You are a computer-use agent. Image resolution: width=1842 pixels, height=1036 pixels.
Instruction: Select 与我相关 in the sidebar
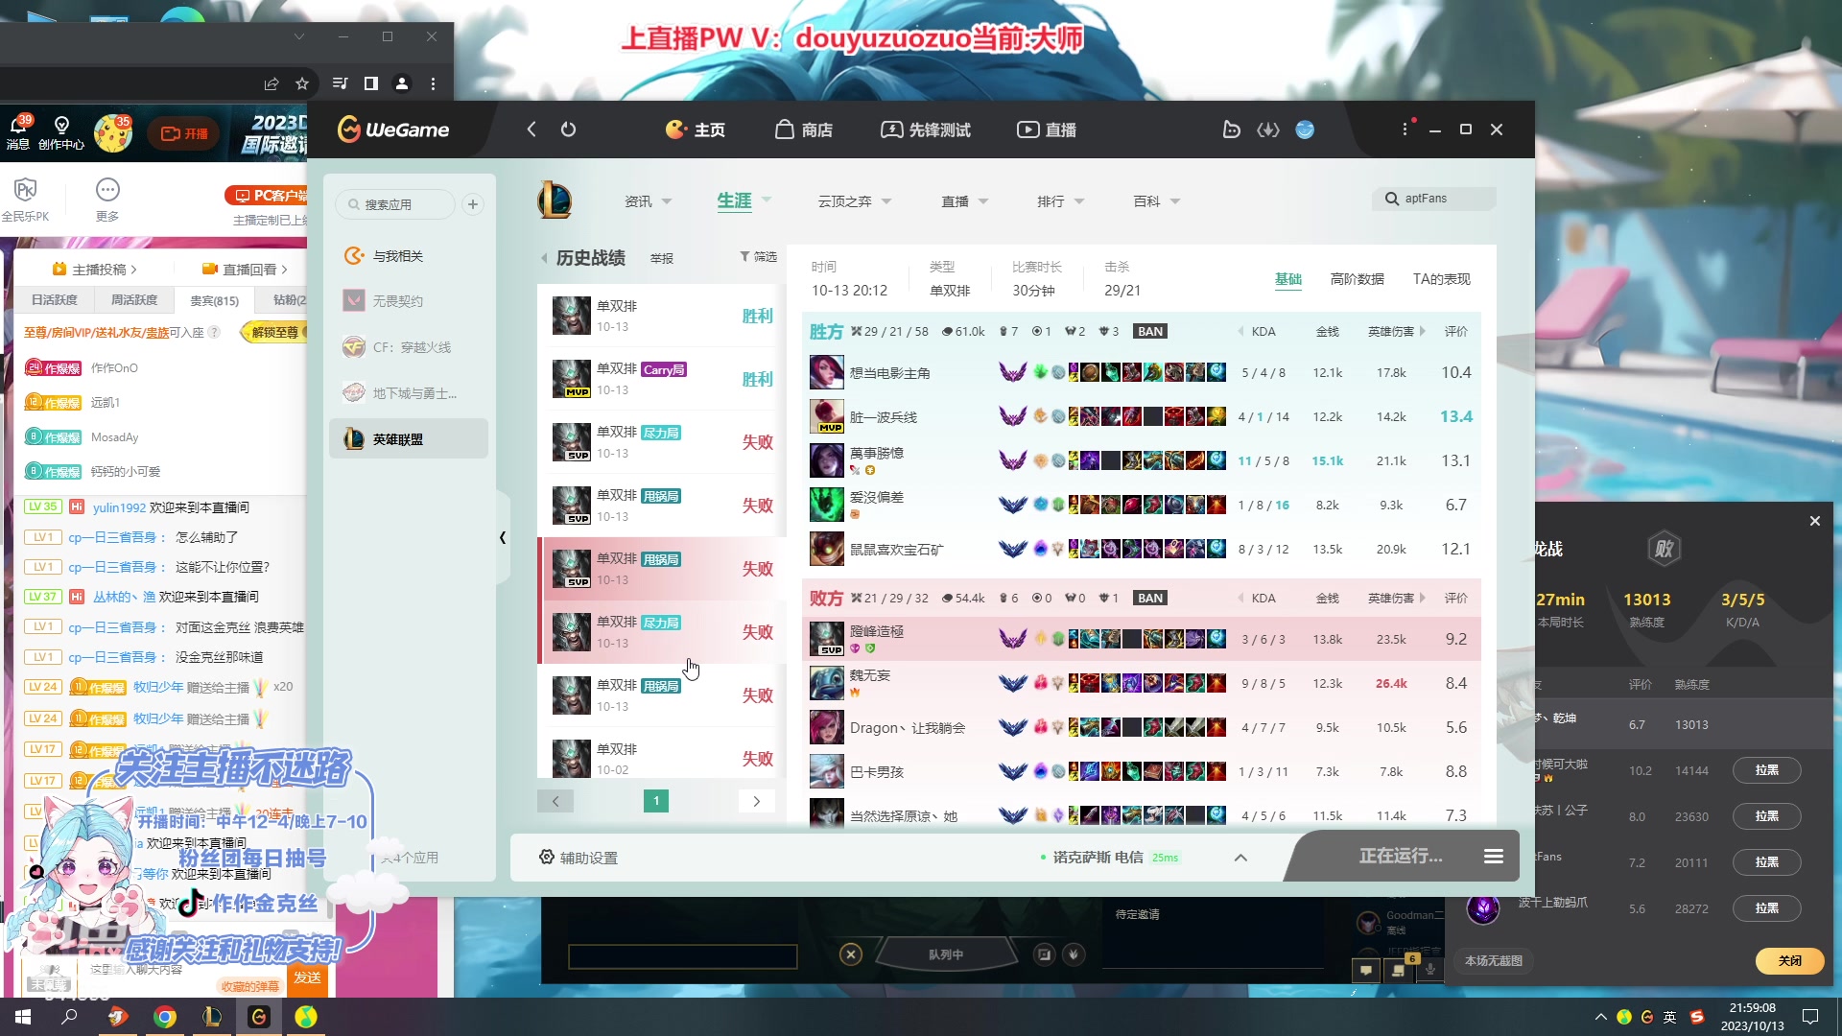[x=409, y=256]
